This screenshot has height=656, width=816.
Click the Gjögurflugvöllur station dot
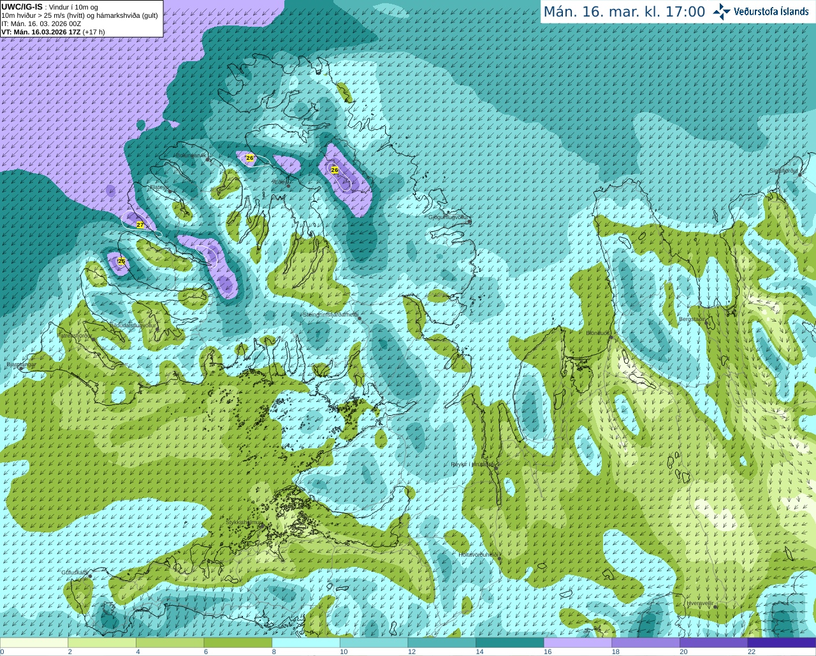click(x=469, y=221)
